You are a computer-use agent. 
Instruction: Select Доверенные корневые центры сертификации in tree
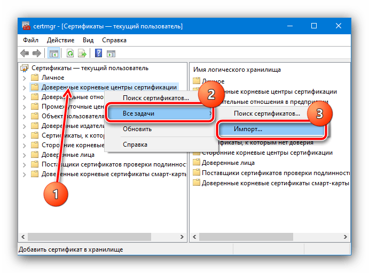tap(109, 87)
